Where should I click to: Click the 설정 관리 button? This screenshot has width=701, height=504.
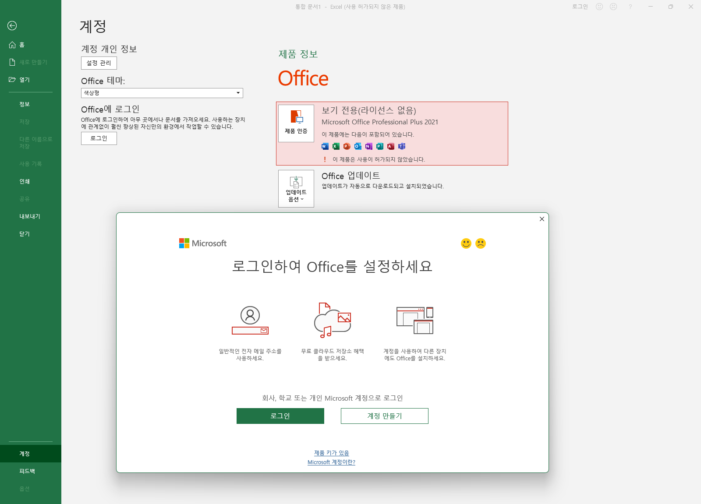[x=99, y=63]
